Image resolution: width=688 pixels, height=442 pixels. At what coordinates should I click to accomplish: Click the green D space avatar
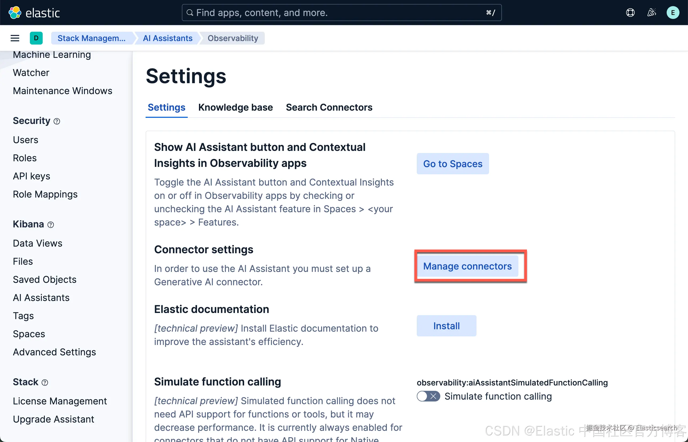[36, 38]
